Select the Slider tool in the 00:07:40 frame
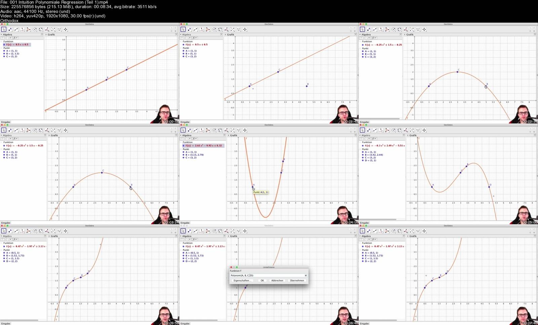 coord(418,231)
